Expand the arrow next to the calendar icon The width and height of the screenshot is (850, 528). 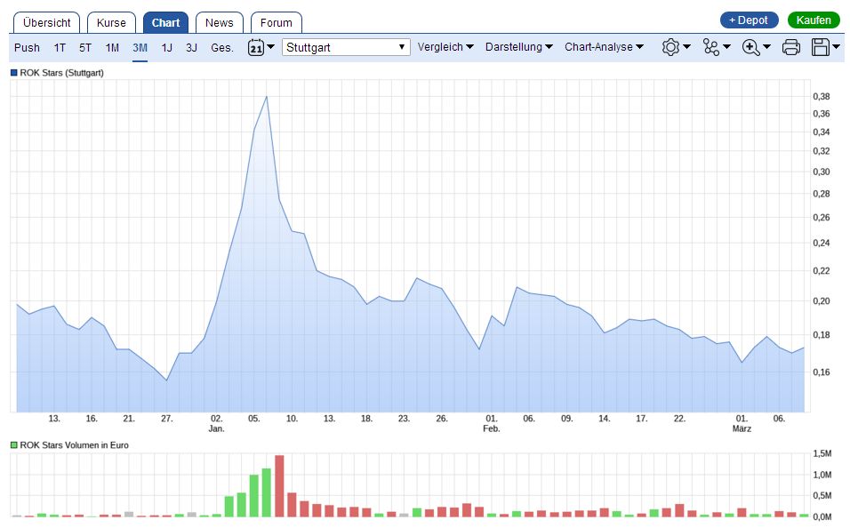[270, 46]
